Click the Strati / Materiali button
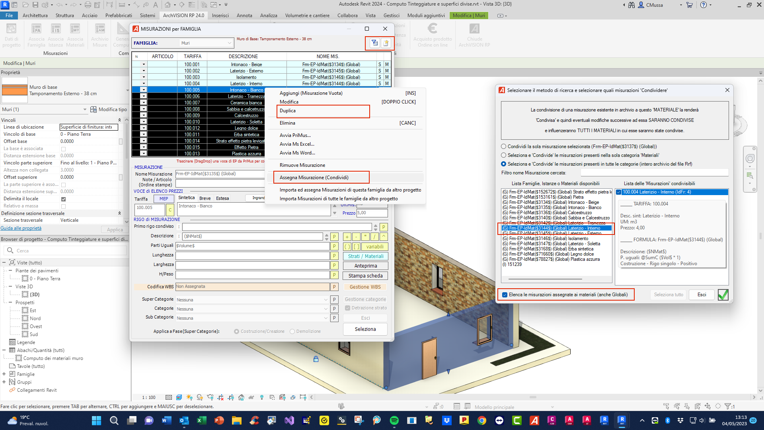The width and height of the screenshot is (764, 430). tap(365, 256)
